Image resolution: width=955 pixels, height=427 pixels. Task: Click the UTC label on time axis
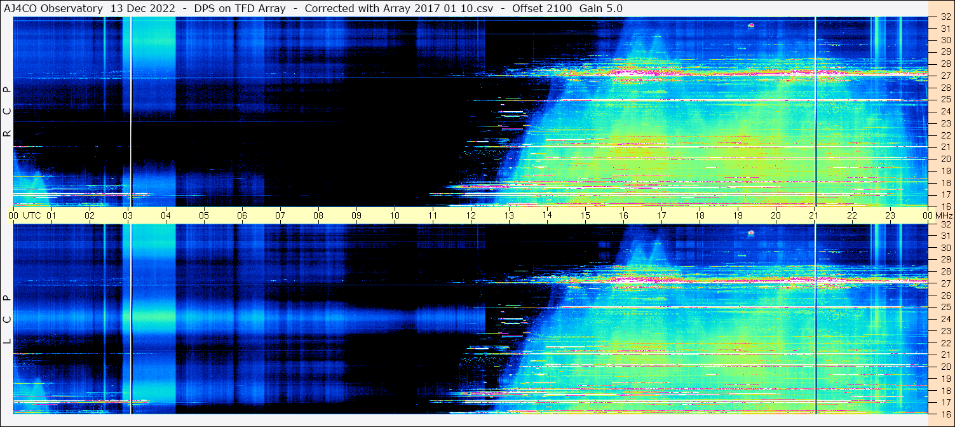tap(32, 215)
